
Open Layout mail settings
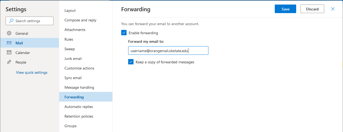pos(86,10)
